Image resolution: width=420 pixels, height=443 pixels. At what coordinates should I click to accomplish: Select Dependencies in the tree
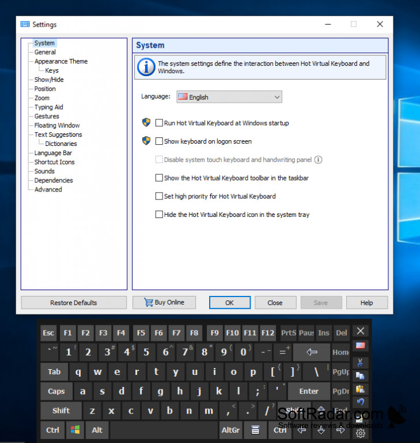(54, 180)
